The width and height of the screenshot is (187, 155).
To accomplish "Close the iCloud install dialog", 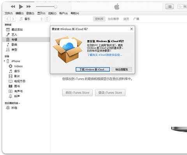I will pyautogui.click(x=132, y=29).
